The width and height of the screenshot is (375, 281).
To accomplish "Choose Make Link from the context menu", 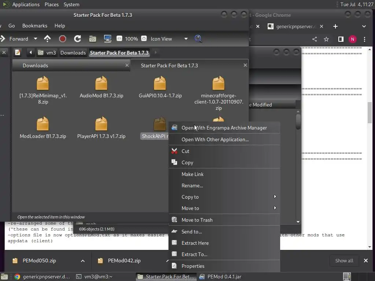I will (x=224, y=174).
